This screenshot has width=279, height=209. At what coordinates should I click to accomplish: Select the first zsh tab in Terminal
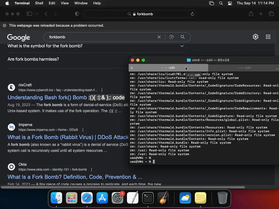pos(168,68)
